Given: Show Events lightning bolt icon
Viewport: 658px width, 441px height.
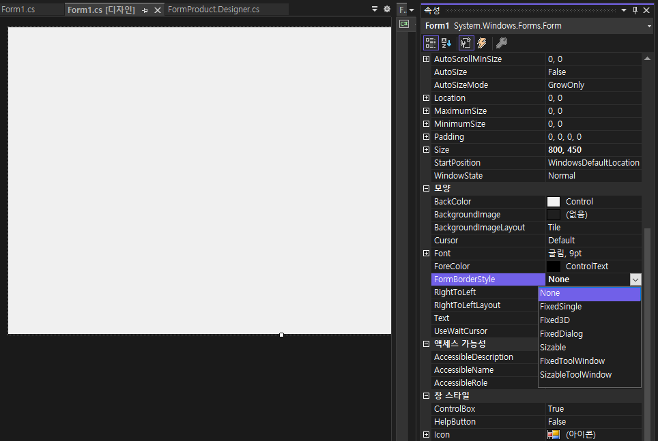Looking at the screenshot, I should (x=482, y=43).
